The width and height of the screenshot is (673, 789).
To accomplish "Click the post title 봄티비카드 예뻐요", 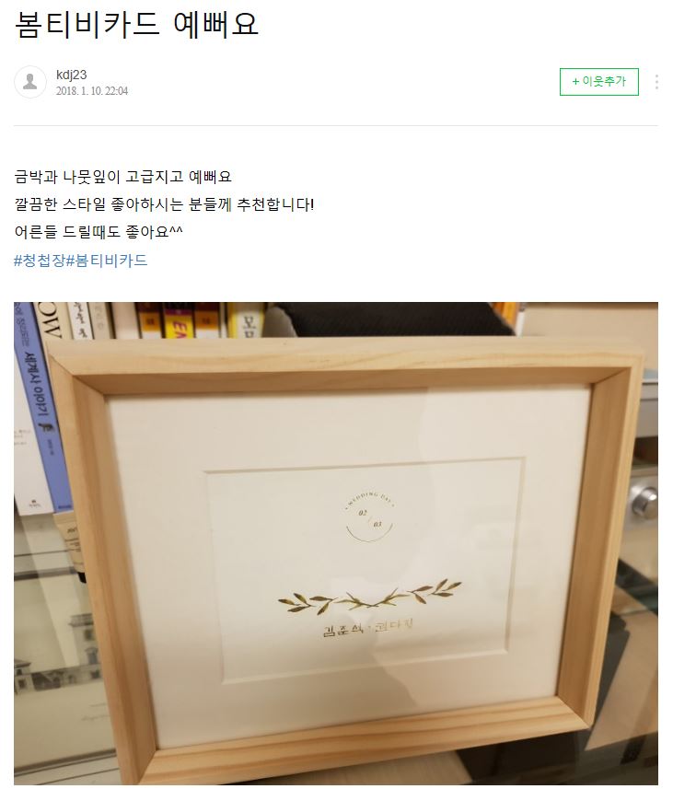I will tap(136, 24).
